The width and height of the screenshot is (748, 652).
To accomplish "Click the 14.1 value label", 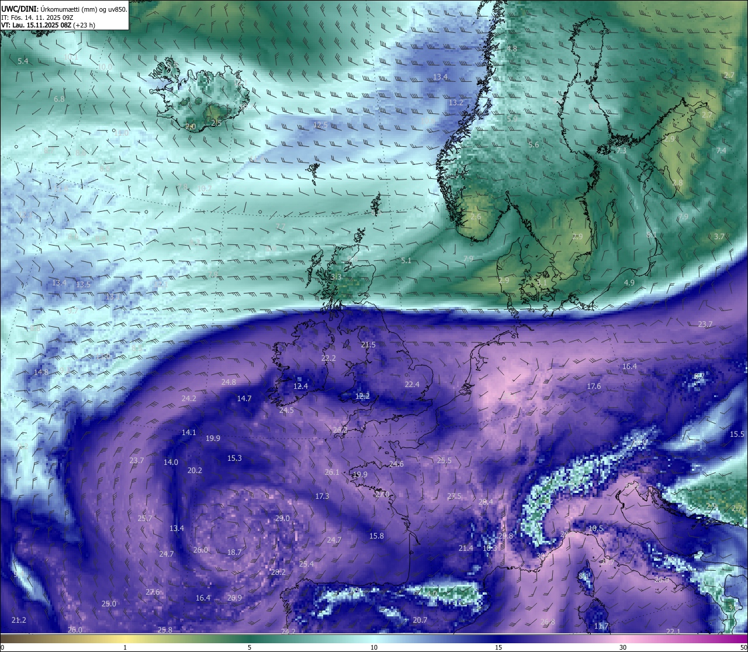I will pos(189,433).
